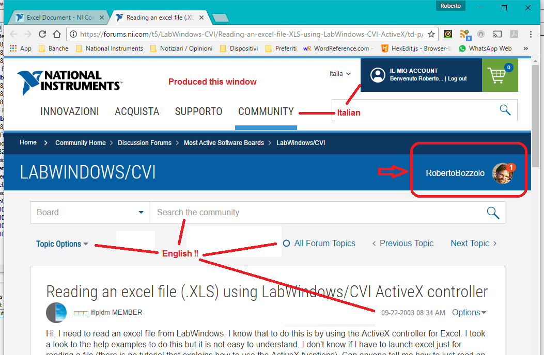
Task: Open lflpjdm author profile link
Action: [100, 312]
